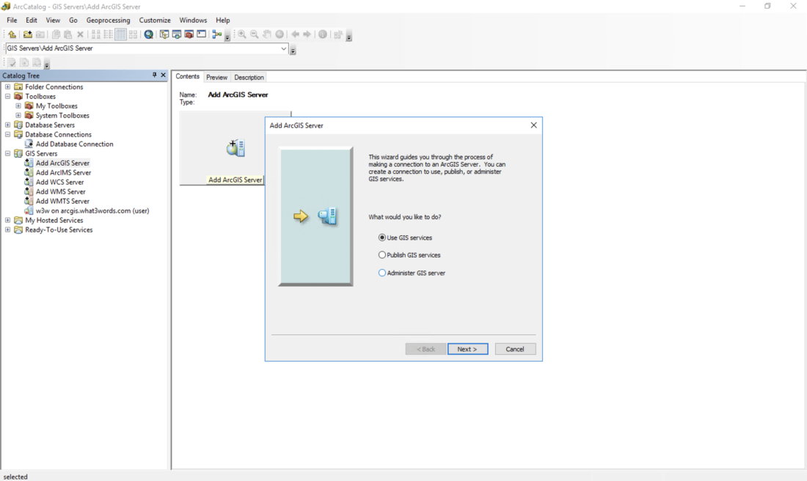The height and width of the screenshot is (481, 807).
Task: Click the Full Extent globe icon
Action: (x=280, y=34)
